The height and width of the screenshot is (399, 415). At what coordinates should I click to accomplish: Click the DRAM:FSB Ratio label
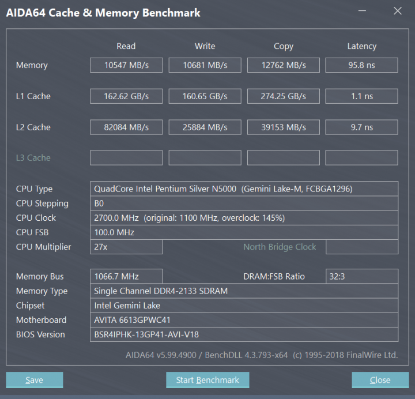click(274, 276)
